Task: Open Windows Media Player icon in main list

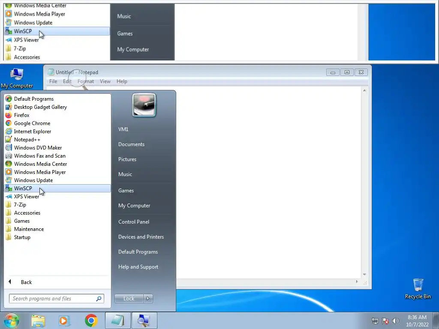Action: tap(9, 172)
